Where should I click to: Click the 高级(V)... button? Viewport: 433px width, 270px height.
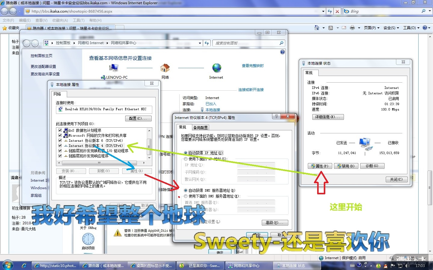(x=275, y=223)
